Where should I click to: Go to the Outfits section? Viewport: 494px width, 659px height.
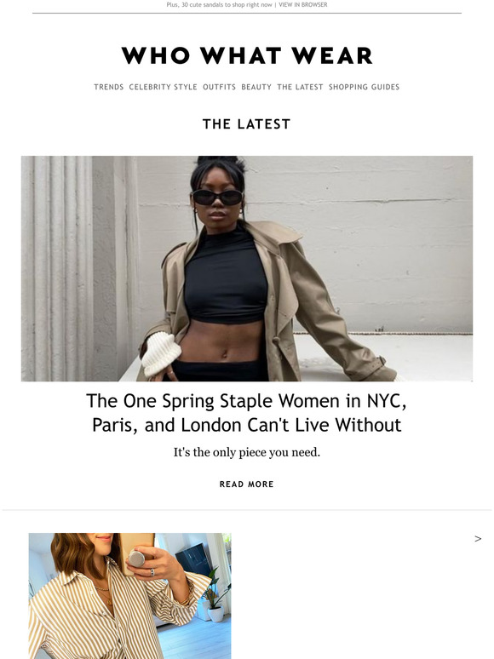point(219,87)
